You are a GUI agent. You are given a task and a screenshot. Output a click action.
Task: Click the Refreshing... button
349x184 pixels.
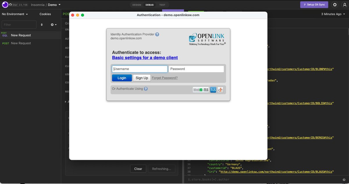162,169
